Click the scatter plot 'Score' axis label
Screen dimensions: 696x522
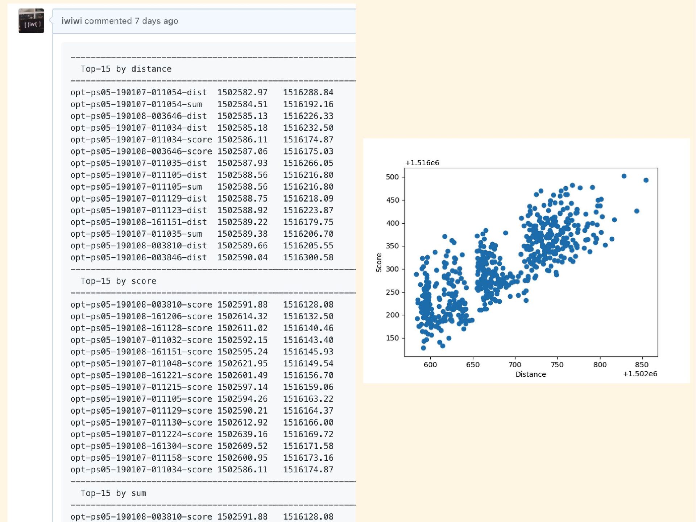click(x=379, y=263)
